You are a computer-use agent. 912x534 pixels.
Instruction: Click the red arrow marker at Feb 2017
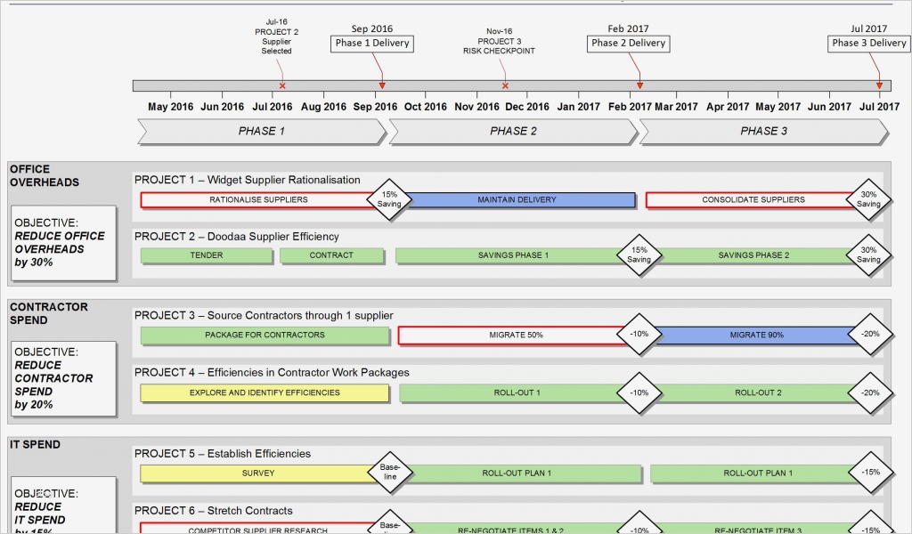[x=639, y=85]
